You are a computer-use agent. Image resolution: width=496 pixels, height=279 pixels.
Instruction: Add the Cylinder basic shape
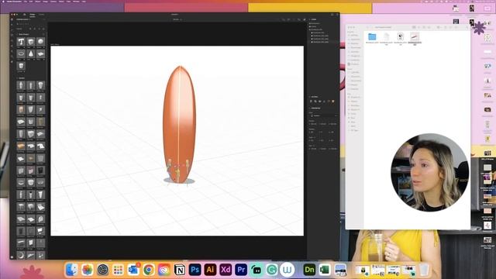pos(21,66)
